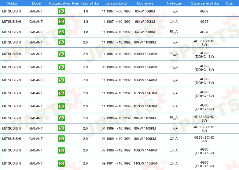This screenshot has width=239, height=170.
Task: Click GALANT in the 110kW / 150KM row
Action: pos(36,163)
